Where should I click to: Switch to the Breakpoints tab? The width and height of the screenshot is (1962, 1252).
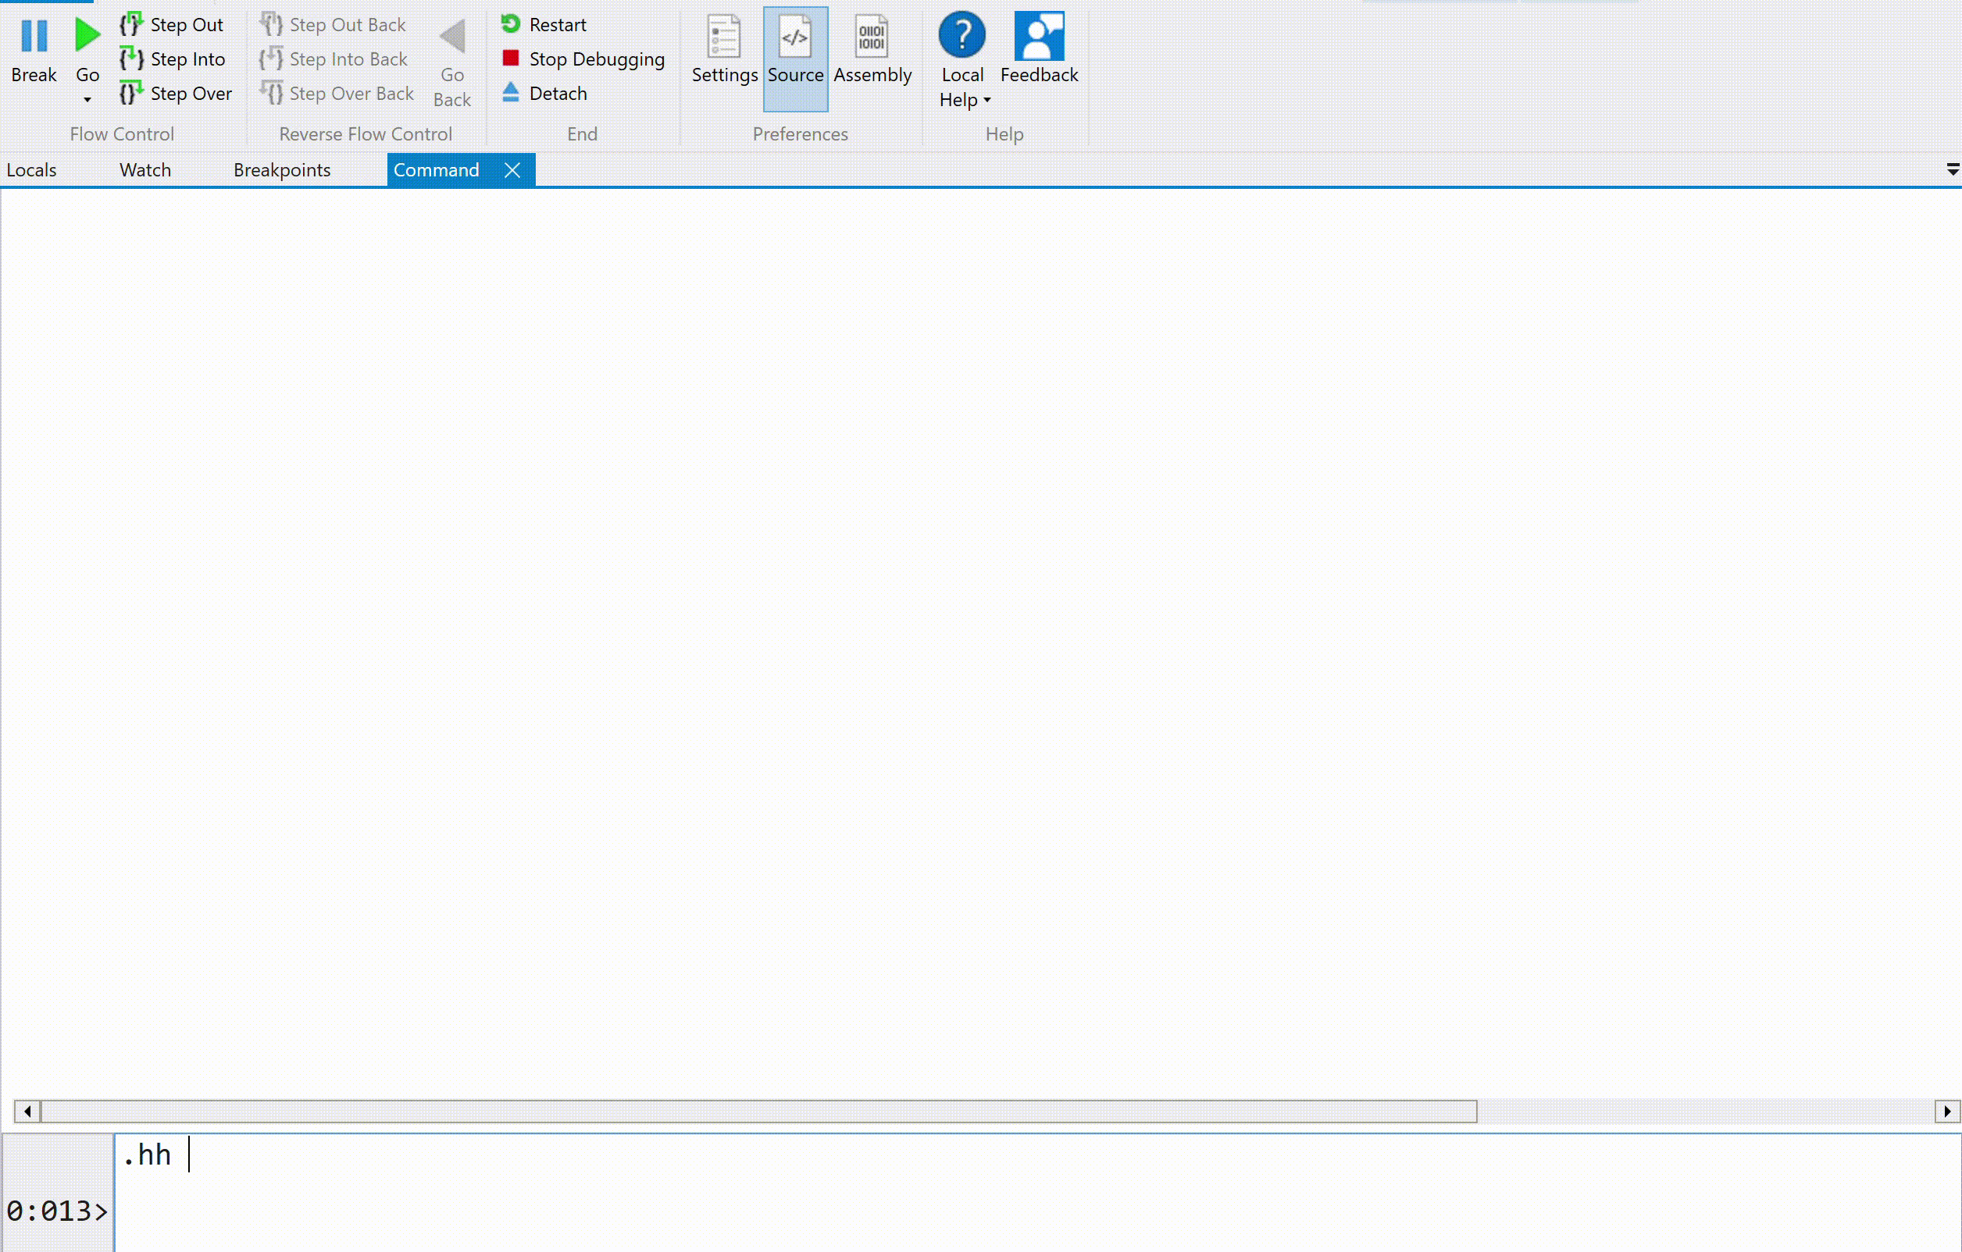(282, 169)
